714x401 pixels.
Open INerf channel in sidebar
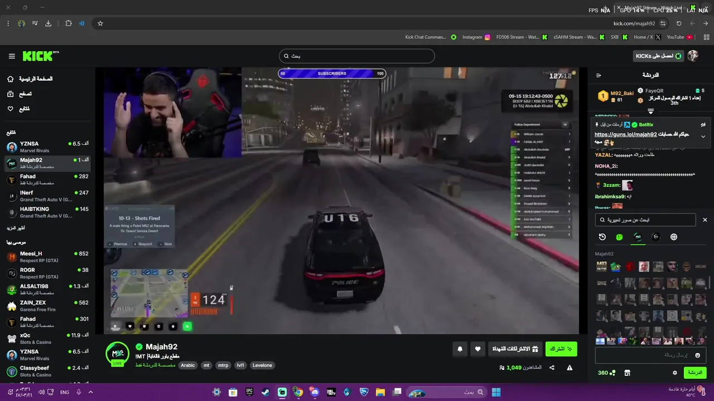[x=47, y=196]
